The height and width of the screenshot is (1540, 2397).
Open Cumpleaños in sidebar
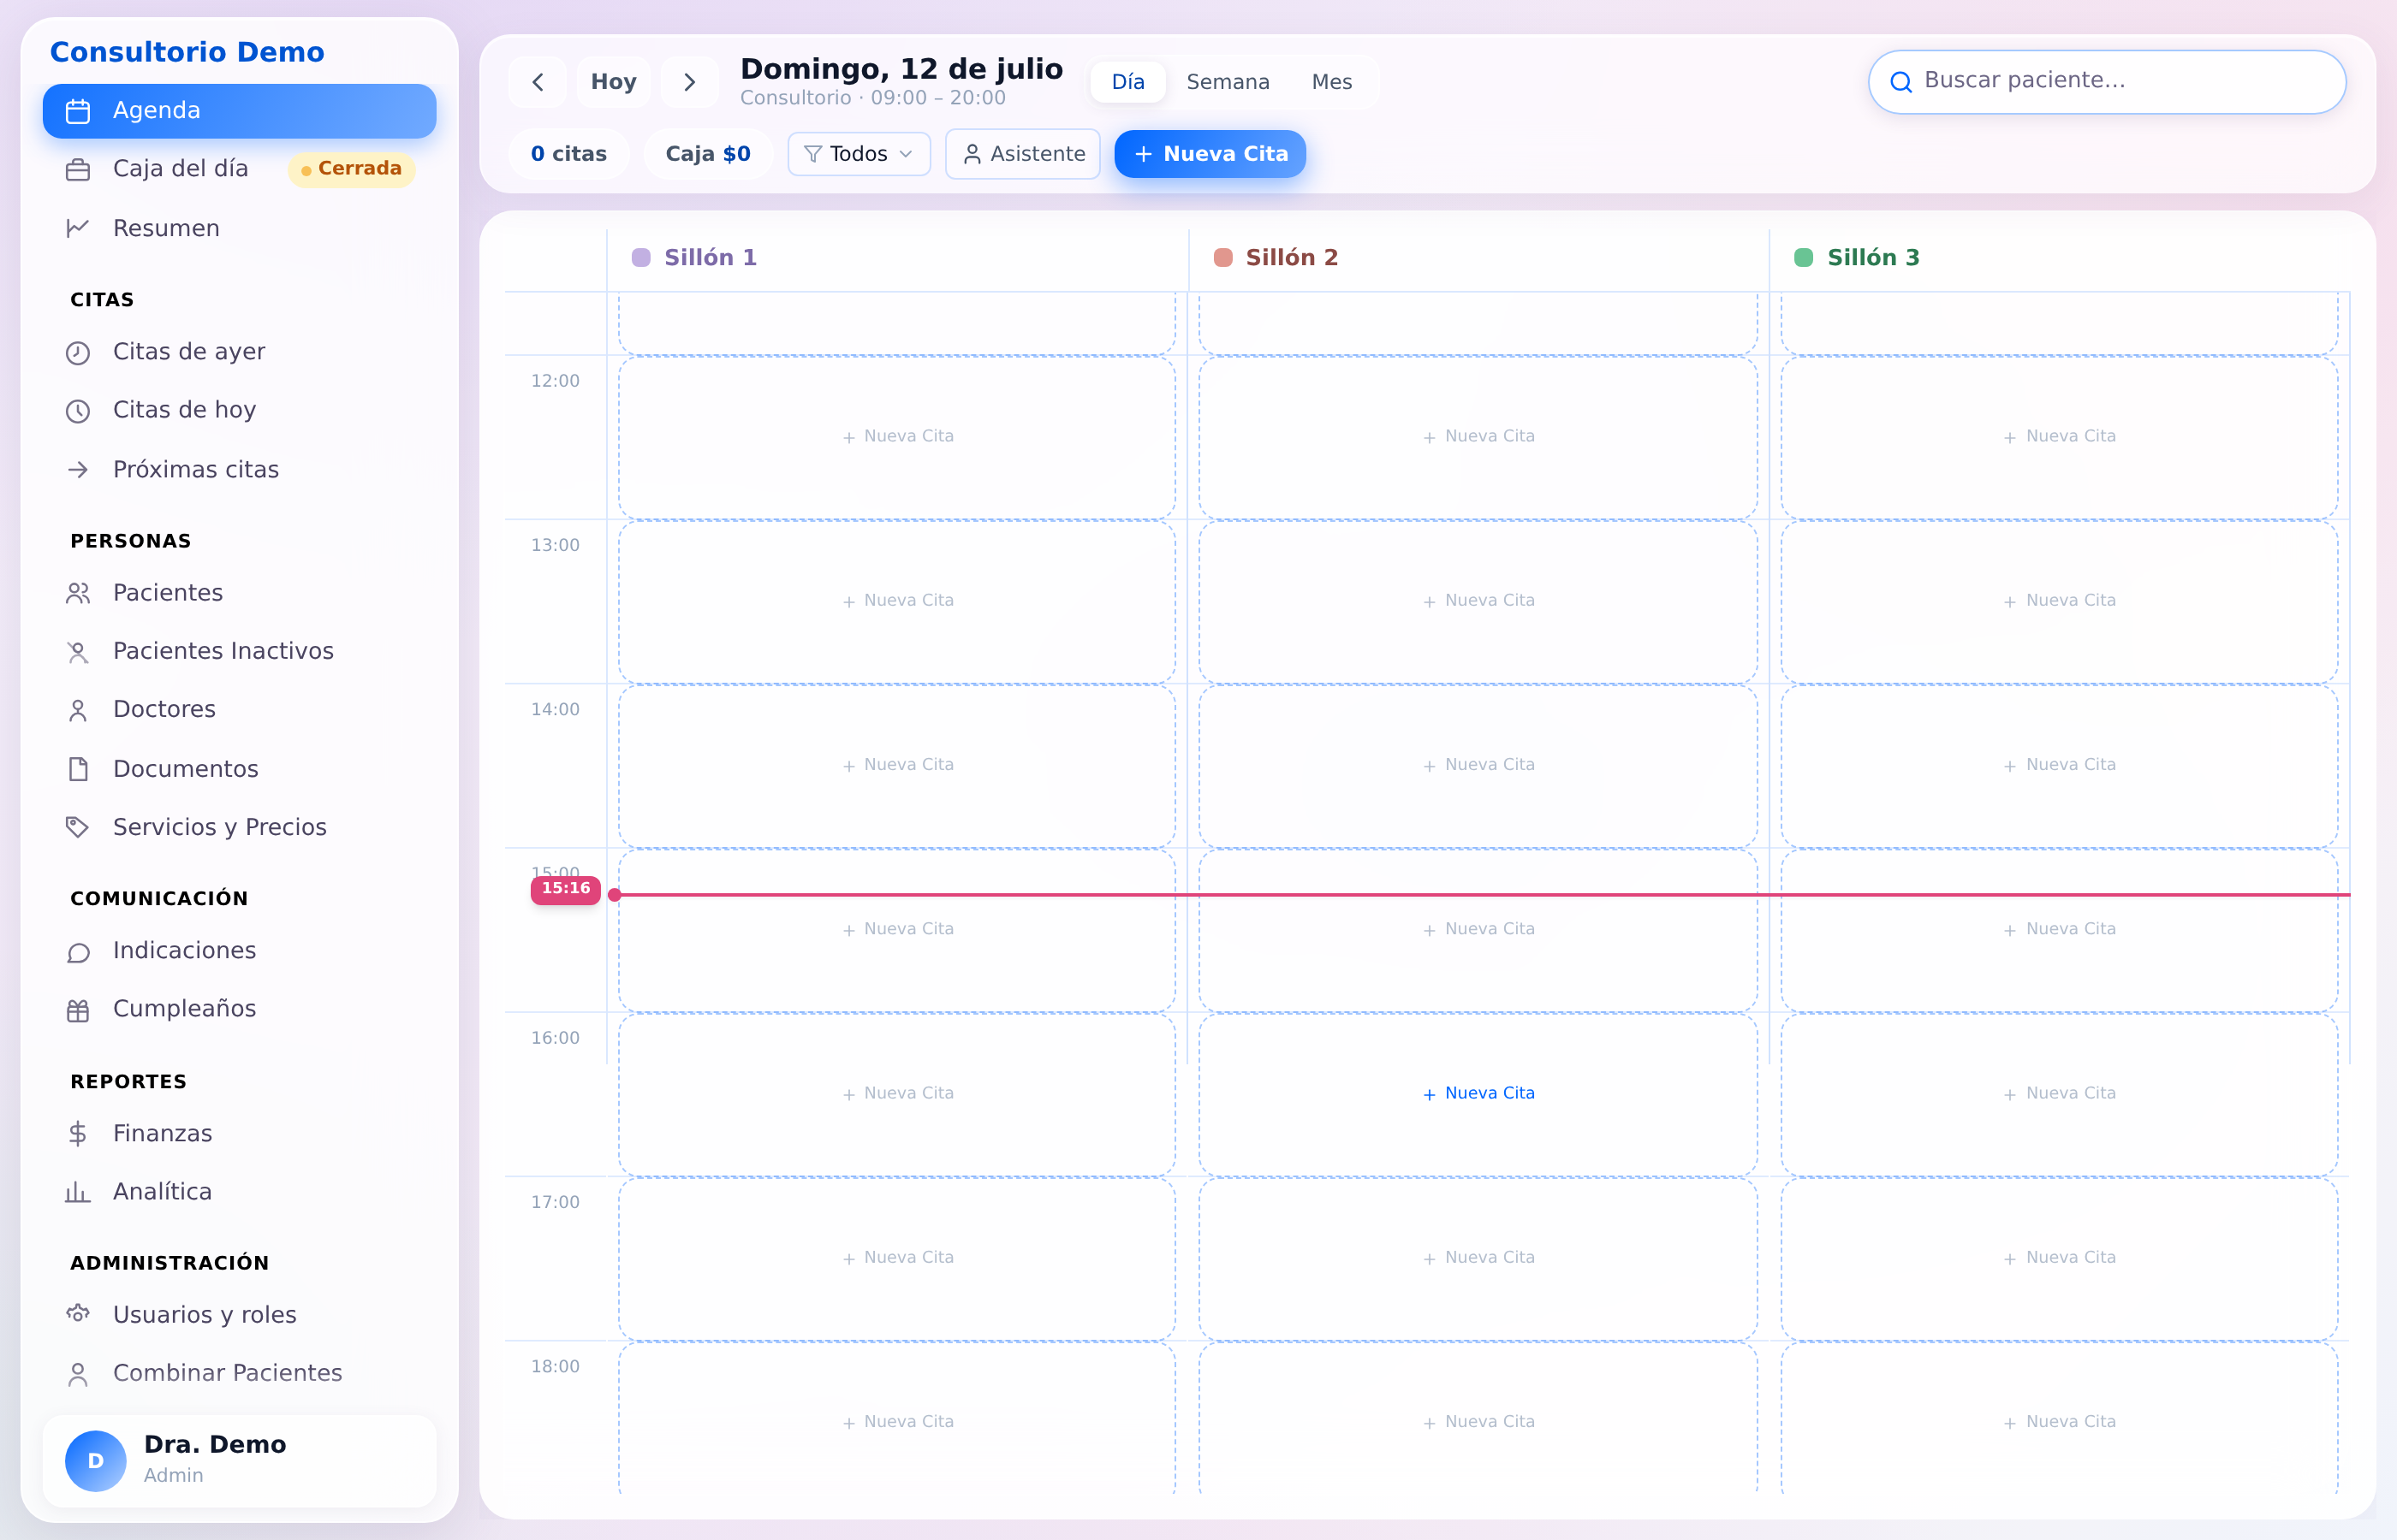coord(239,1009)
